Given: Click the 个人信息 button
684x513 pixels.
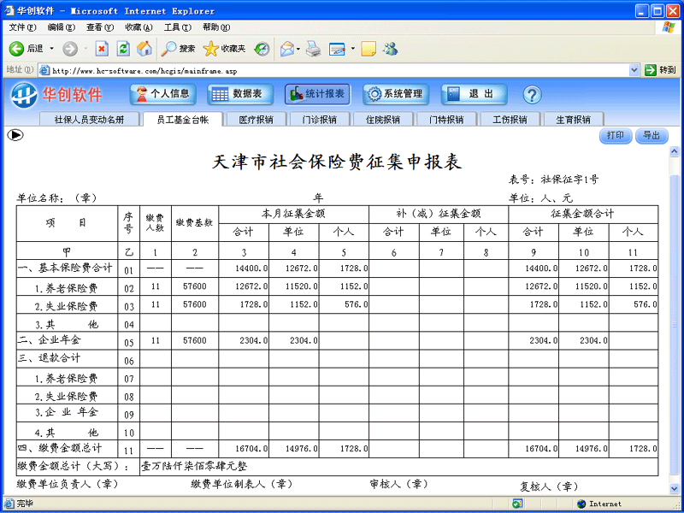Looking at the screenshot, I should [x=162, y=94].
